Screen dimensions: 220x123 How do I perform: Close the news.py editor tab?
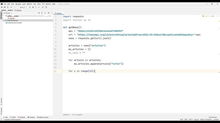point(63,13)
